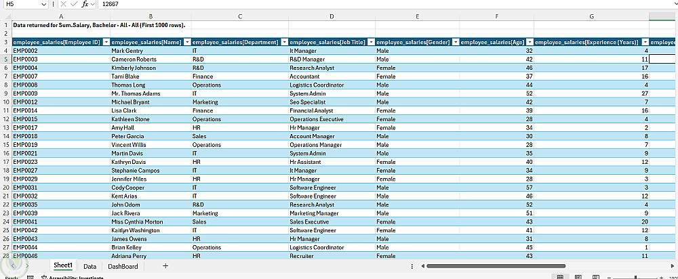Image resolution: width=678 pixels, height=279 pixels.
Task: Click Logistics Coordinator cell for Thomas Long
Action: click(332, 85)
